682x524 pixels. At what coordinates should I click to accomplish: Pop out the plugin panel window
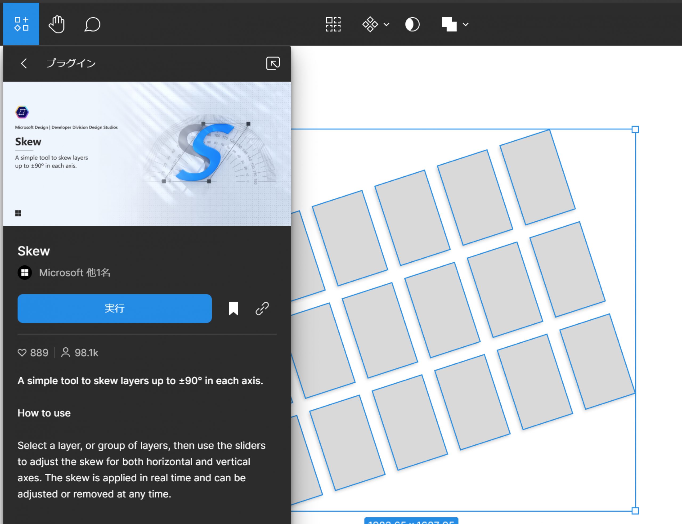pos(273,63)
